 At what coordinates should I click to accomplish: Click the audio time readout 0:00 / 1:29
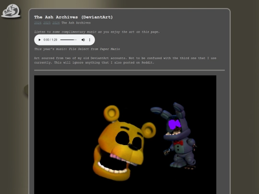click(50, 40)
